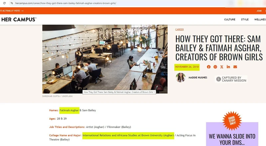Click Maddie Hughes' round avatar photo
This screenshot has height=146, width=266.
pyautogui.click(x=181, y=78)
